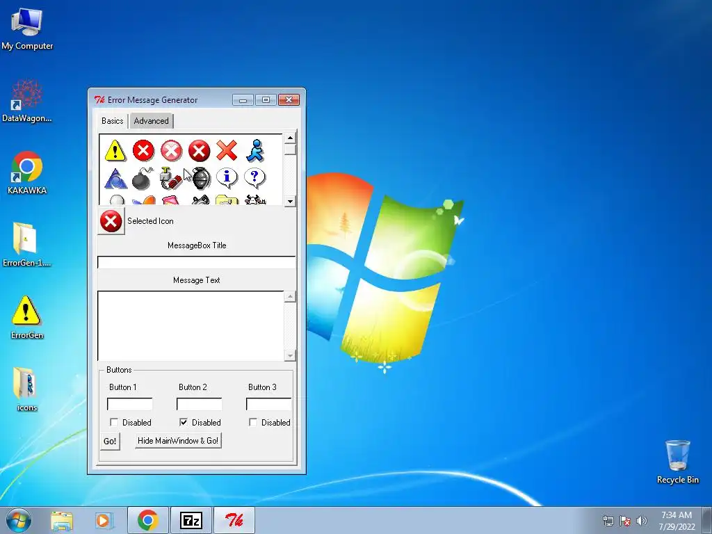Pick the dynamite detonator plunger icon
The width and height of the screenshot is (712, 534).
(x=171, y=179)
